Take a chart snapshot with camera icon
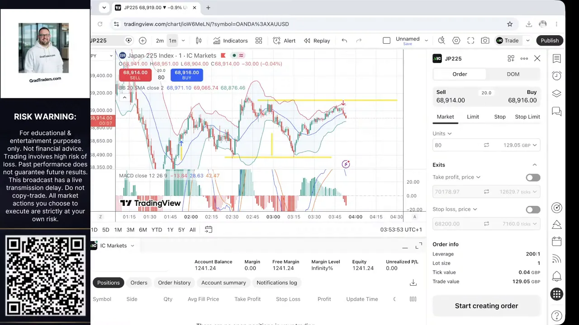This screenshot has width=579, height=325. click(485, 41)
